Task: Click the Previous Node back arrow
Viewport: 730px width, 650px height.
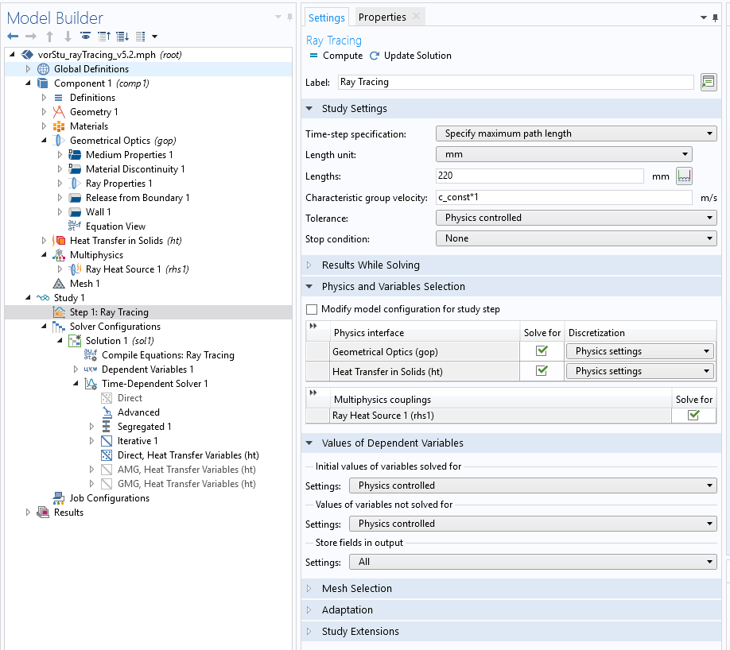Action: [x=13, y=37]
